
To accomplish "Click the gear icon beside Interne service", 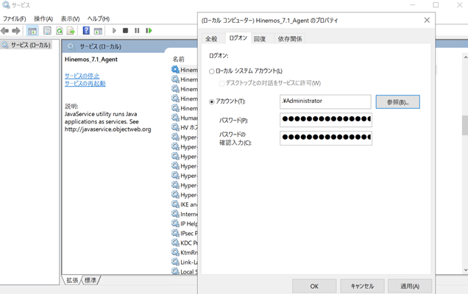I will tap(175, 214).
